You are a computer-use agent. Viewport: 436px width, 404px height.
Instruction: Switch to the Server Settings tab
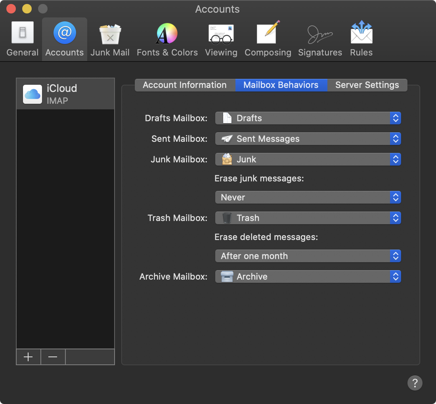pyautogui.click(x=367, y=85)
